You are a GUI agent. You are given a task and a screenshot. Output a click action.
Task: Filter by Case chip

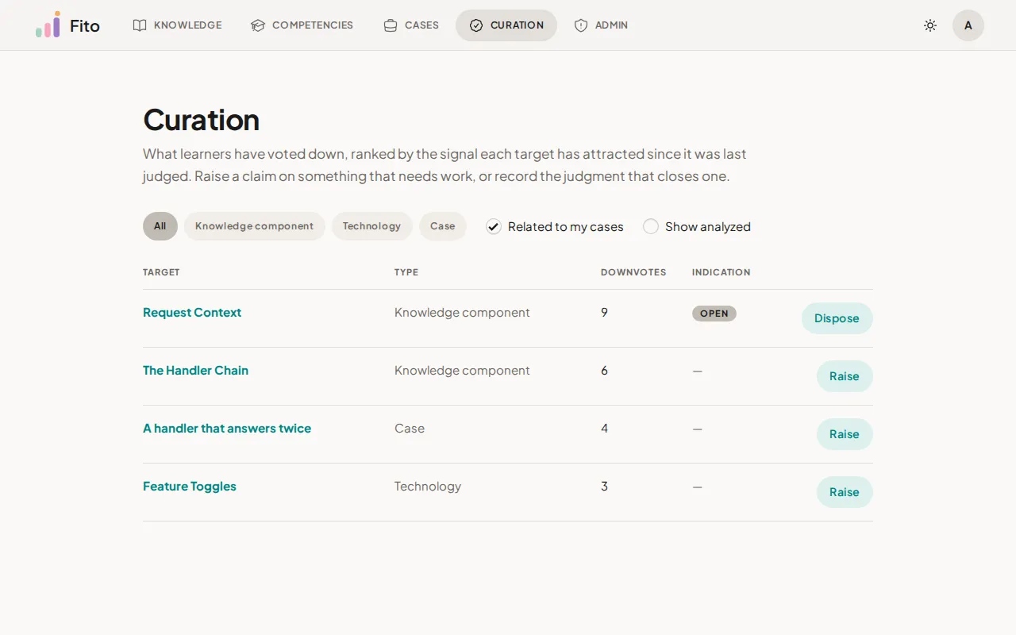point(443,226)
